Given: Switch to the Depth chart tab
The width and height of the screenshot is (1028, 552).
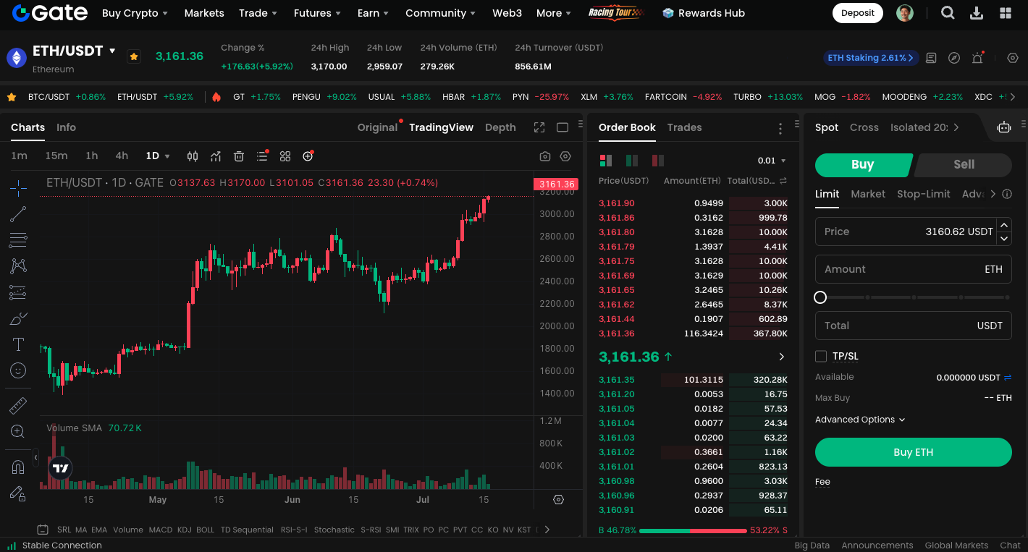Looking at the screenshot, I should point(500,127).
